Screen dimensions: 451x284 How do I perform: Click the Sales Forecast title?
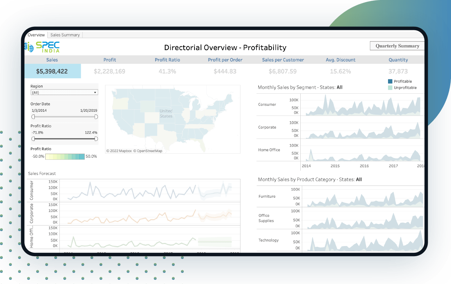pos(42,173)
